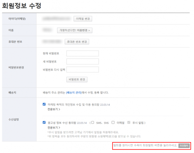Click the 비밀번호변경 row label
Image resolution: width=194 pixels, height=153 pixels.
[16, 68]
